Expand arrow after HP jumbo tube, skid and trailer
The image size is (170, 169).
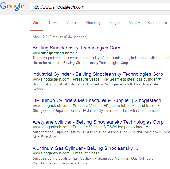tap(158, 105)
